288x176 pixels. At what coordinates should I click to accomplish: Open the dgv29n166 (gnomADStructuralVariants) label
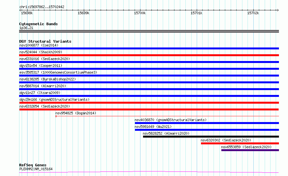pyautogui.click(x=54, y=99)
